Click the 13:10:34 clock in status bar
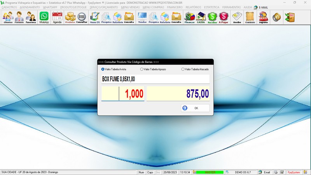The image size is (311, 175). [x=185, y=172]
